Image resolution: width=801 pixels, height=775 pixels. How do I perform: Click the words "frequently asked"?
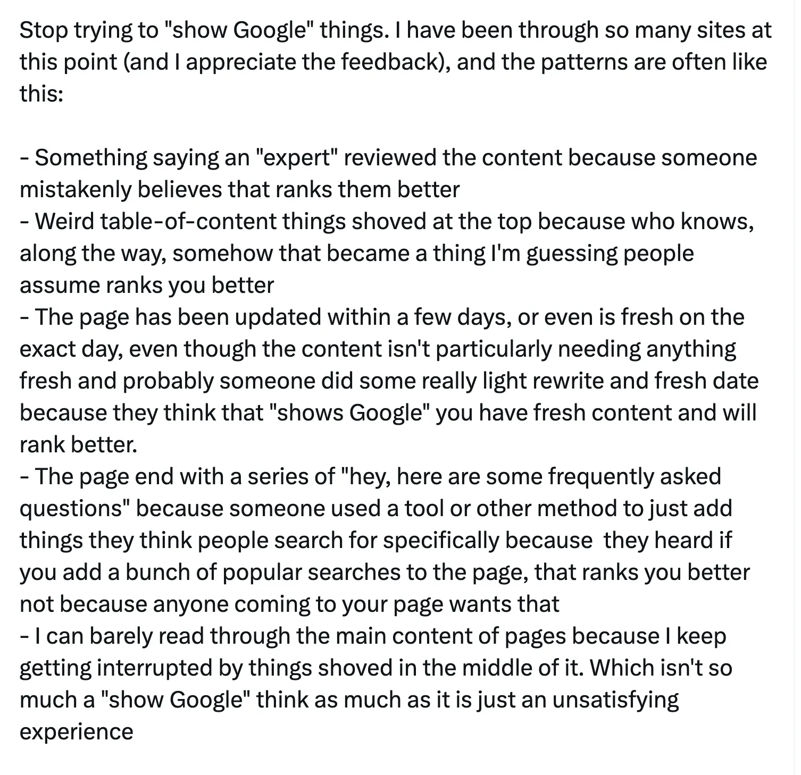click(x=634, y=477)
